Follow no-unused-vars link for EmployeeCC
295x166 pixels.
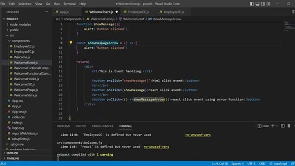(x=198, y=135)
